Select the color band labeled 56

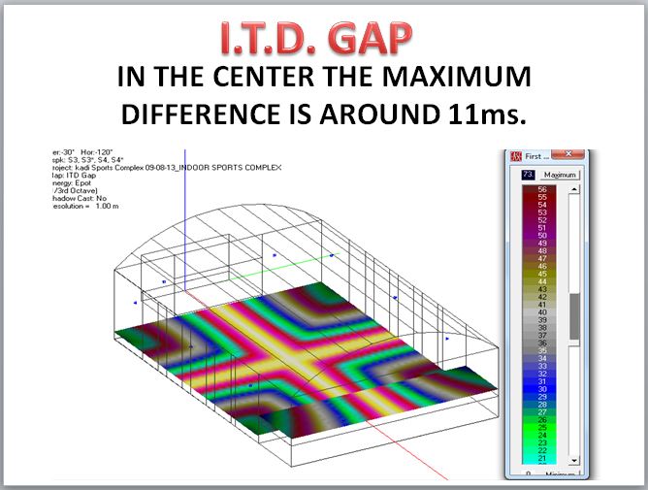point(539,189)
